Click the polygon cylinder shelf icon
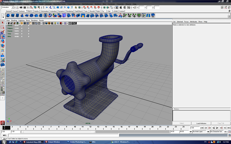231x144 pixels. [17, 15]
